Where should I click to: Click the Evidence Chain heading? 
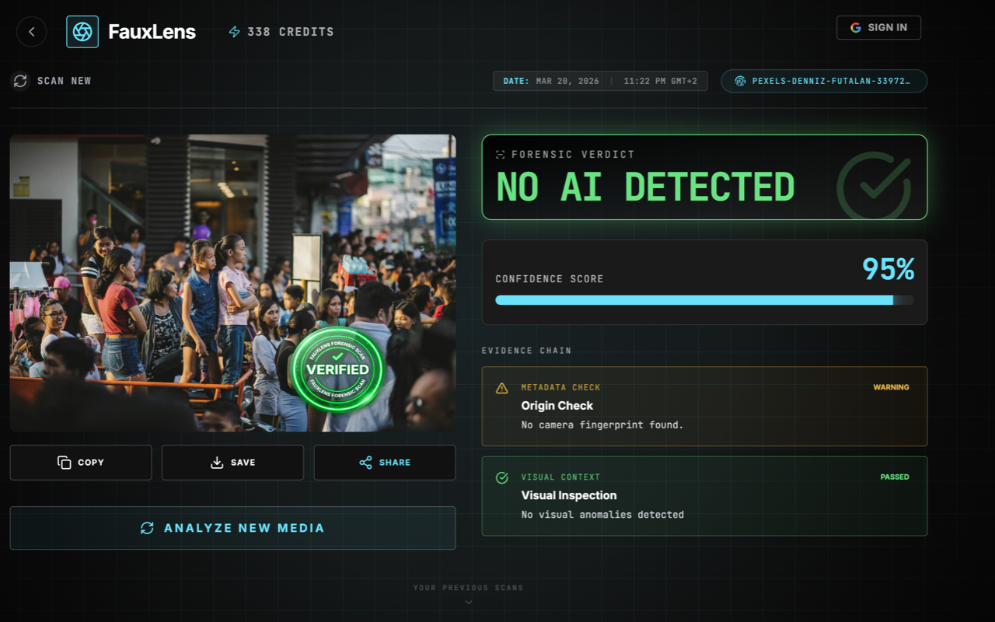pos(526,351)
